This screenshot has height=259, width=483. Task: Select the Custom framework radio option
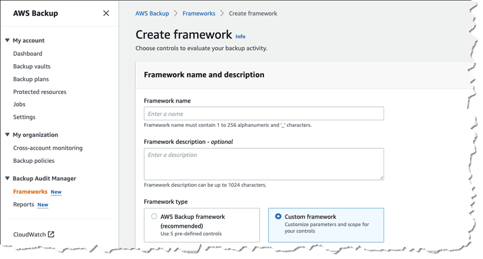click(278, 216)
